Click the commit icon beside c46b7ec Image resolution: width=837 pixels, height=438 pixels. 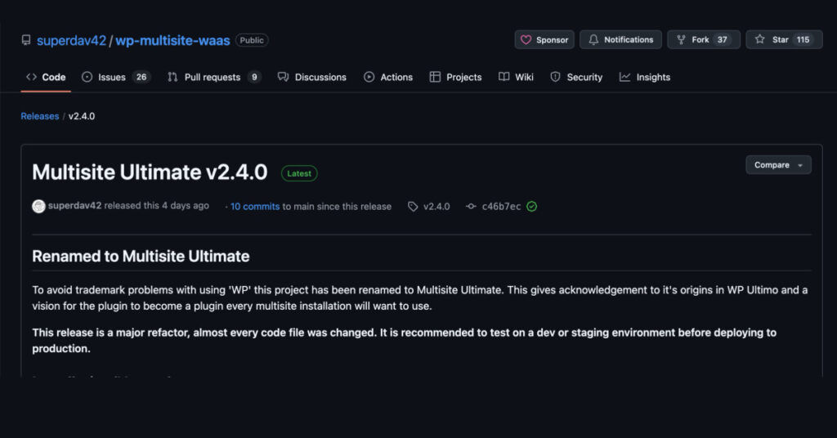(471, 206)
